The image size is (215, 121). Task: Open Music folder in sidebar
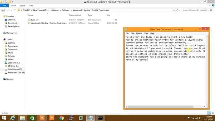coord(10,53)
